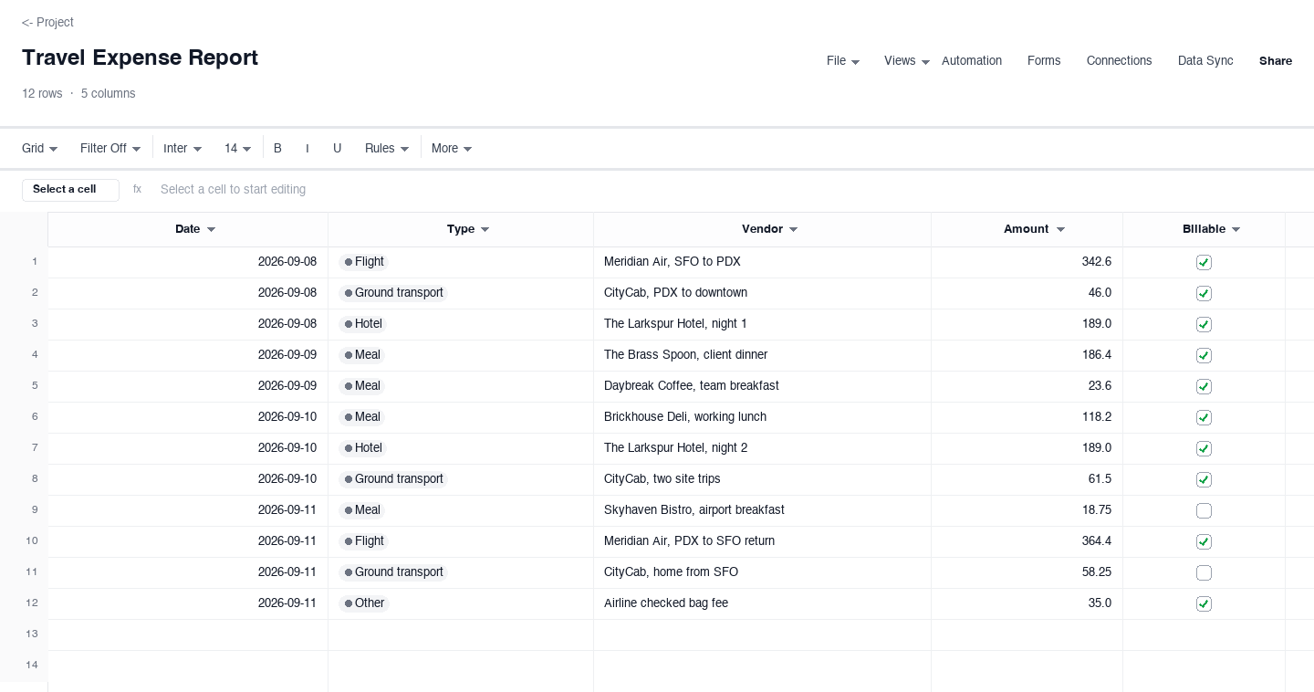Uncheck Billable for Meridian Air SFO to PDX
The height and width of the screenshot is (692, 1314).
tap(1204, 262)
